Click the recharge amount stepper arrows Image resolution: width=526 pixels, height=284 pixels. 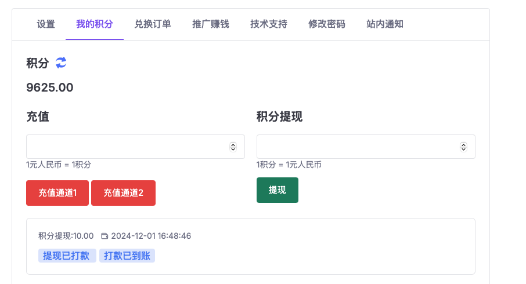pos(233,147)
